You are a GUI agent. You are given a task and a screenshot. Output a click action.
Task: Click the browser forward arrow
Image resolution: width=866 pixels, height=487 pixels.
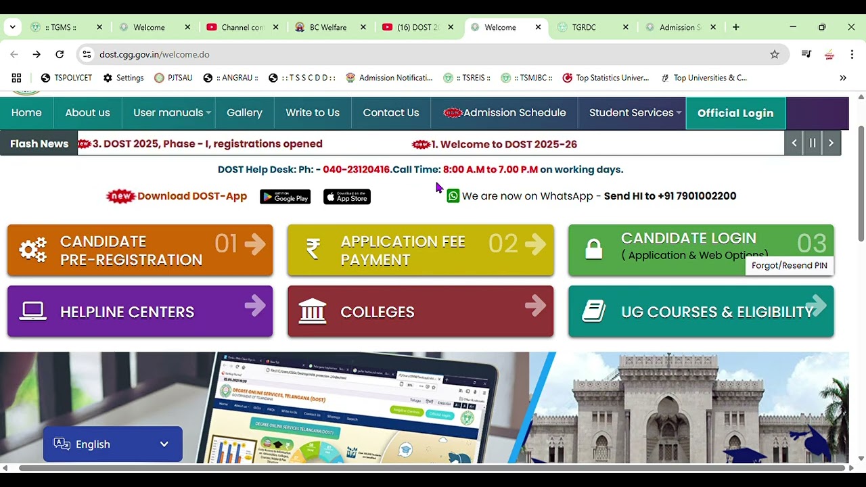coord(37,54)
